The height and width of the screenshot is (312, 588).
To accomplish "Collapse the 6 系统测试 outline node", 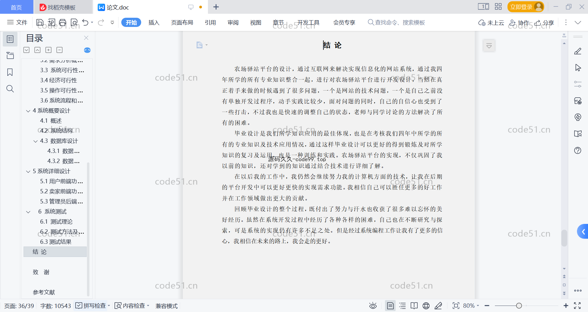I will tap(28, 212).
